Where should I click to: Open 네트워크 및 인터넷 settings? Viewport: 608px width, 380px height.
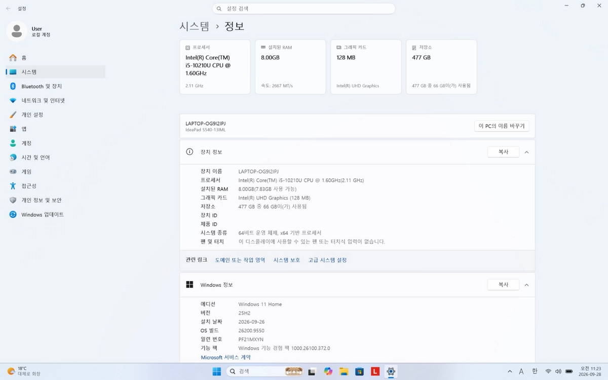pos(55,100)
